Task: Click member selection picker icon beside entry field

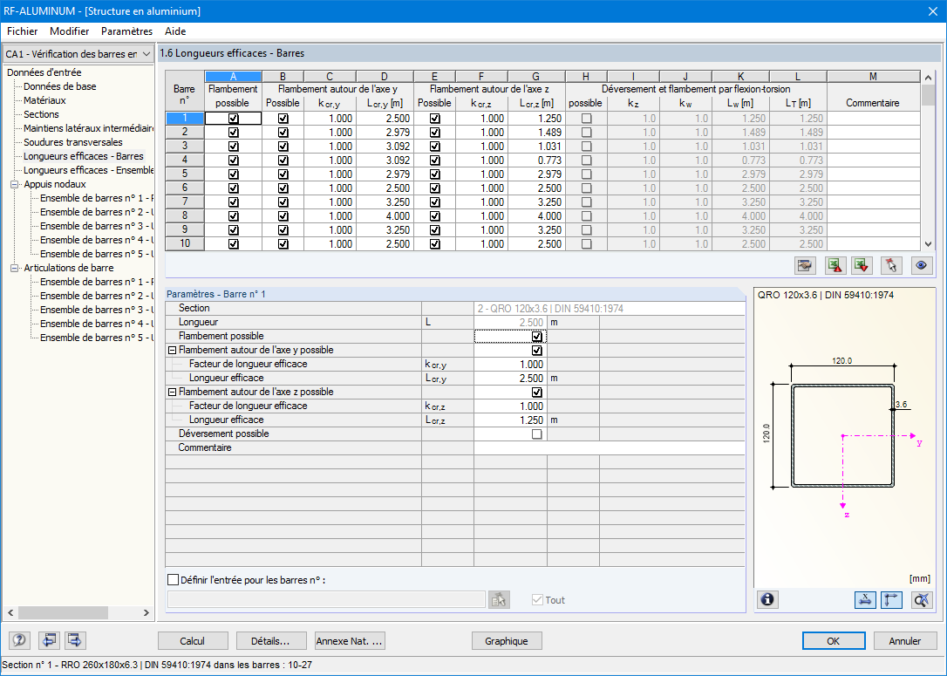Action: pos(499,599)
